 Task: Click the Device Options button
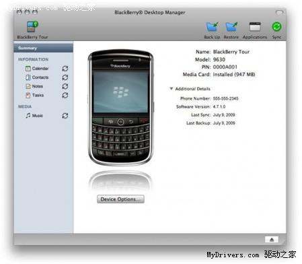(120, 199)
